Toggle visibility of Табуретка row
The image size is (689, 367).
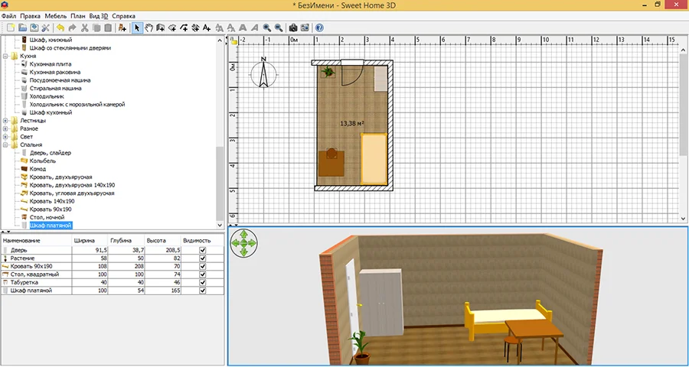pos(203,282)
